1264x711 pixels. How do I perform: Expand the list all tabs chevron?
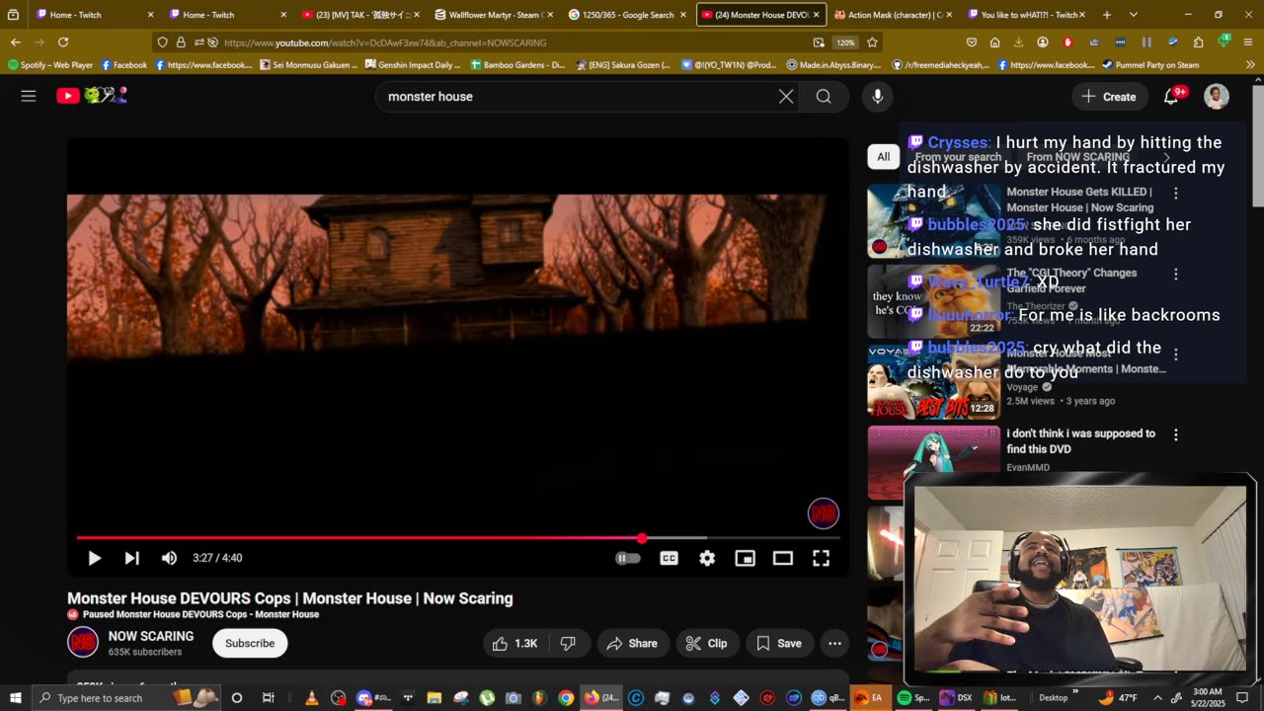1134,15
